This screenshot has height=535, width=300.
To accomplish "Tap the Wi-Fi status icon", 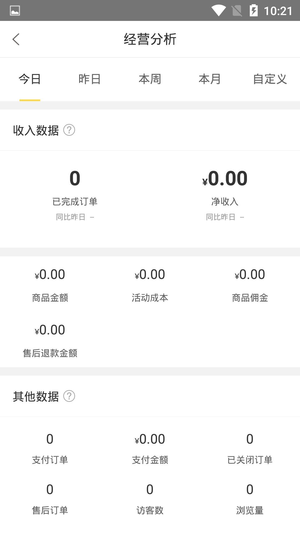I will (x=218, y=11).
